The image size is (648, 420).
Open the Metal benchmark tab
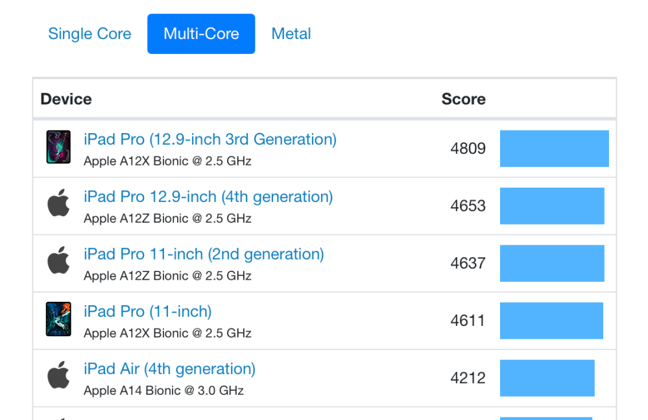[291, 34]
